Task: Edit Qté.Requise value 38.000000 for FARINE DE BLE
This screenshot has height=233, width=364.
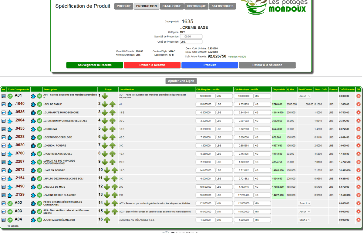Action: point(205,195)
